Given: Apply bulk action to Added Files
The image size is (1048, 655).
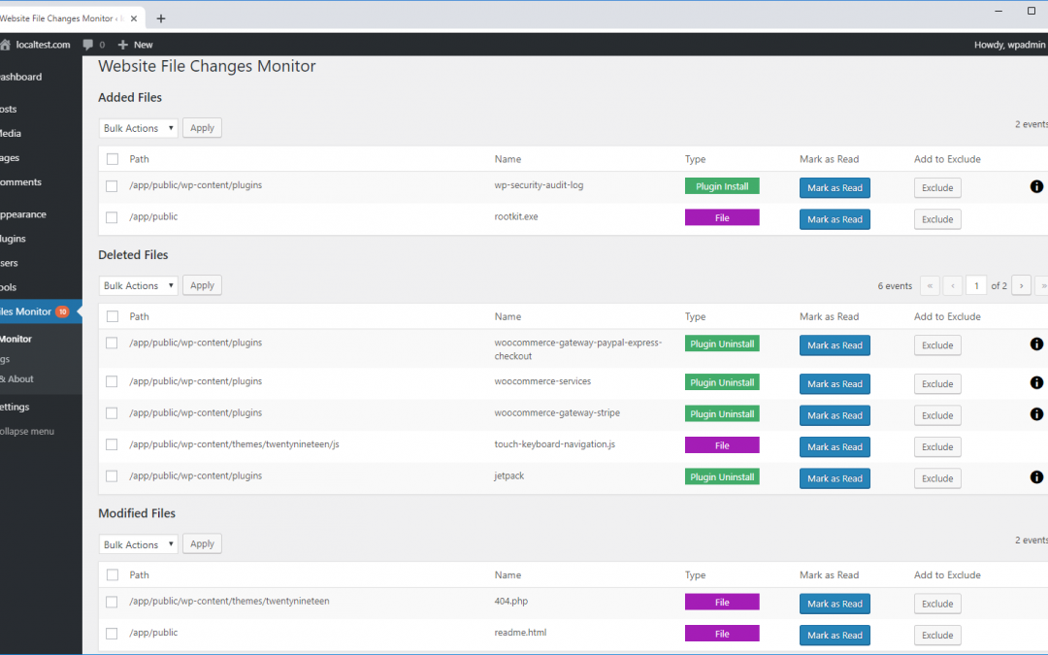Looking at the screenshot, I should [202, 128].
